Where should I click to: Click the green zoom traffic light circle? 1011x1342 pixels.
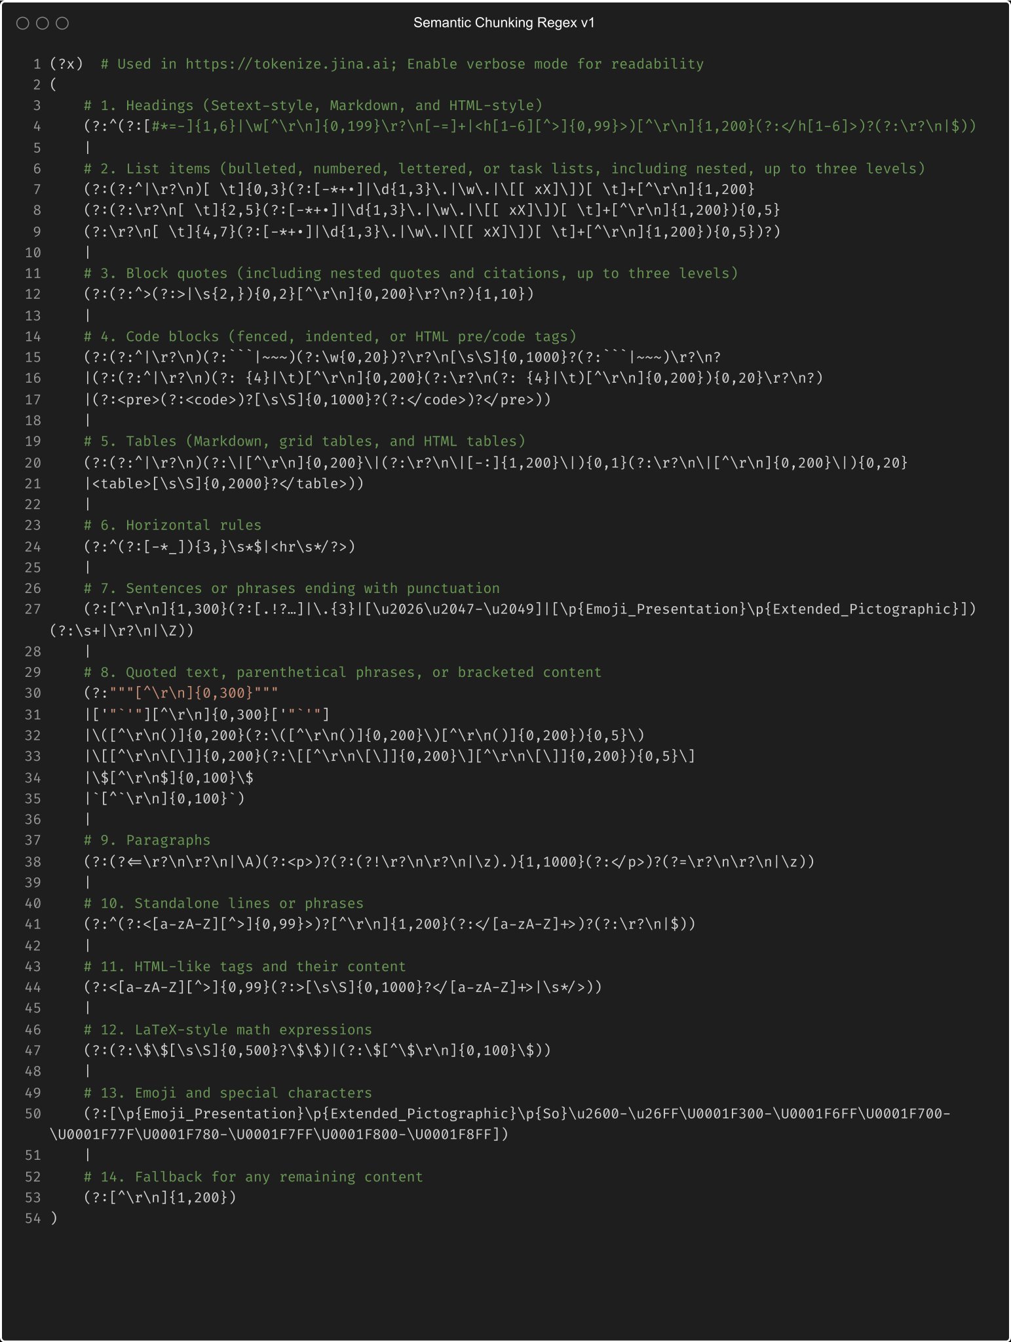click(61, 24)
